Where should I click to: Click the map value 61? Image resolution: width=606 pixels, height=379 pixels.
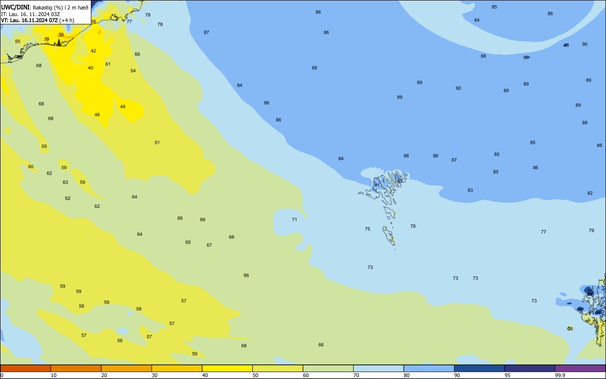(108, 64)
